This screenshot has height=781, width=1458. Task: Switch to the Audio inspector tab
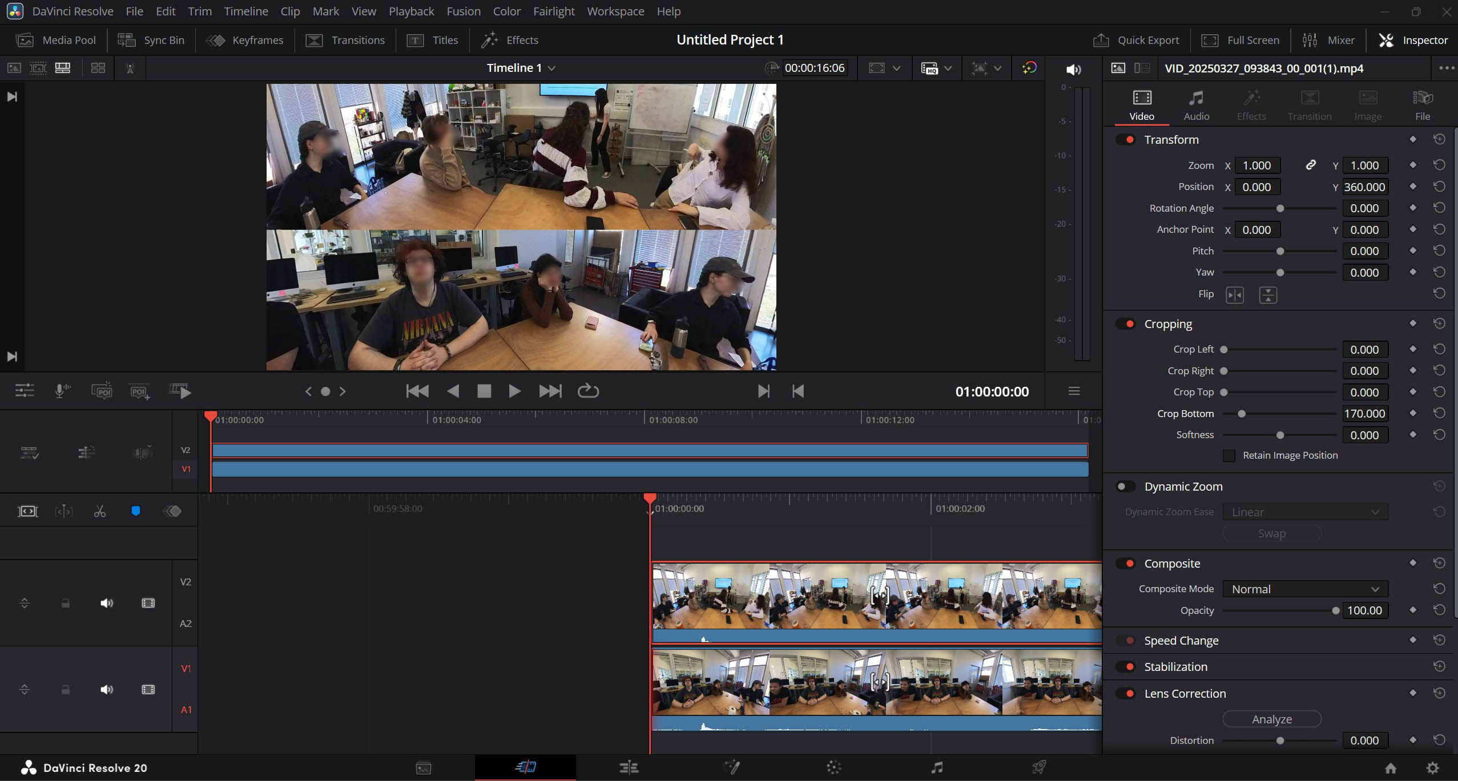coord(1196,106)
